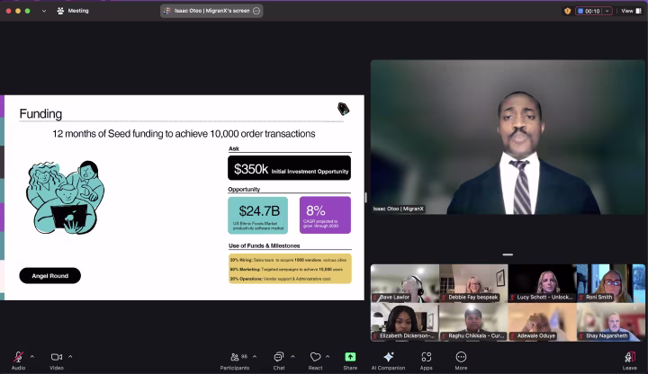This screenshot has height=374, width=648.
Task: Click the encryption shield icon
Action: point(567,11)
